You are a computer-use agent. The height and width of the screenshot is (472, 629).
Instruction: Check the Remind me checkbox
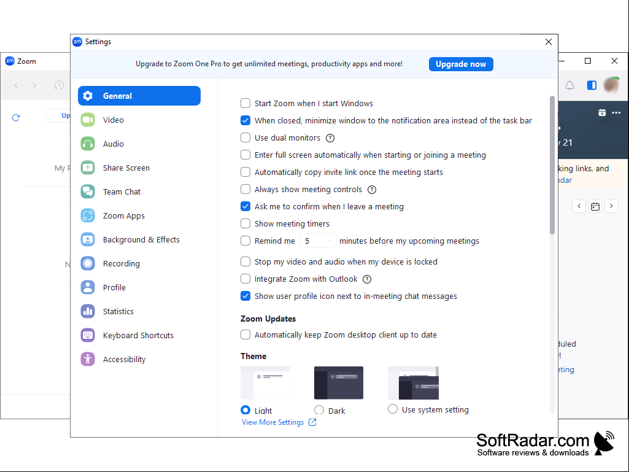coord(245,241)
